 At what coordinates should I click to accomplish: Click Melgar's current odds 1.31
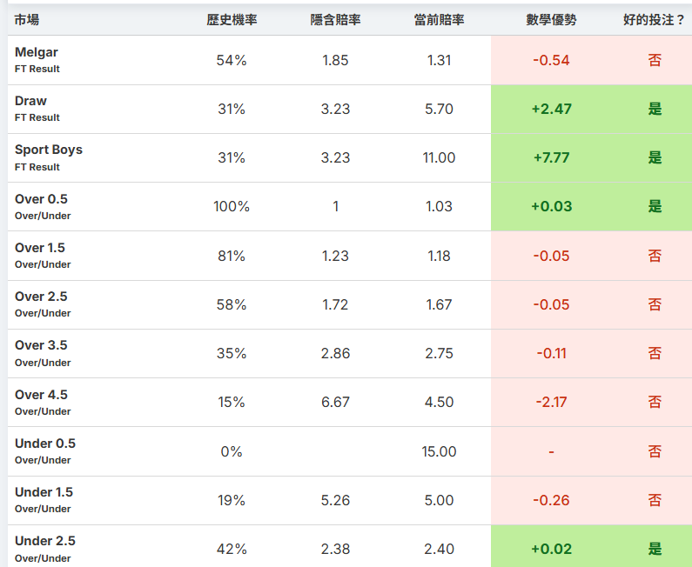[439, 60]
